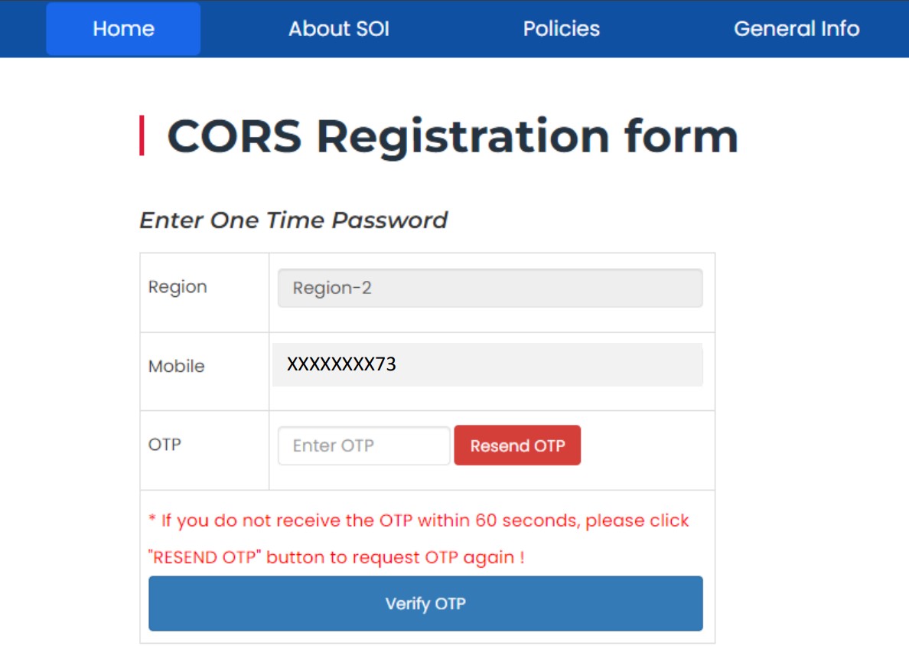The image size is (909, 646).
Task: Click the Region row label
Action: pos(178,287)
